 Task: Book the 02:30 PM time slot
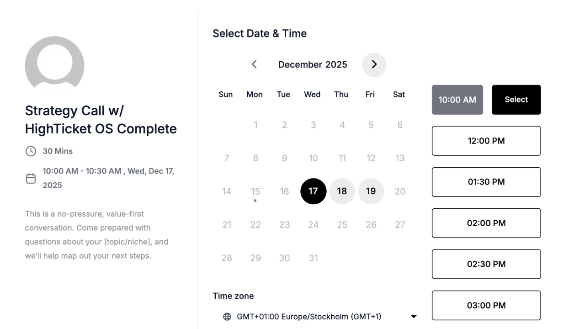coord(486,264)
